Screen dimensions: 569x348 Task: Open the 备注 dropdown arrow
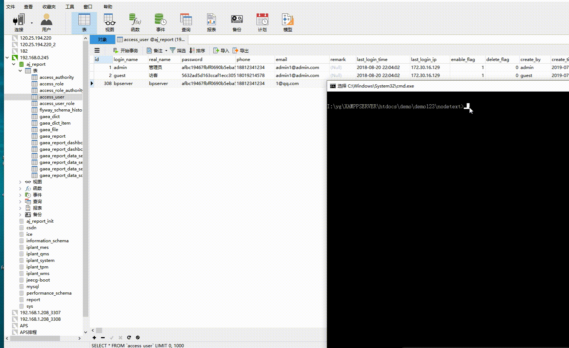tap(165, 50)
